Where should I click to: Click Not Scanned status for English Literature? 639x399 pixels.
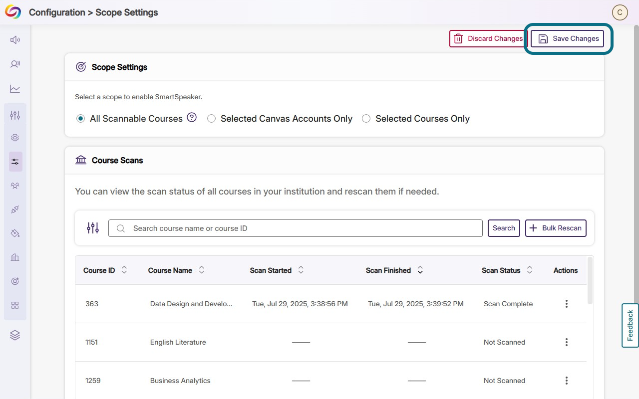coord(505,342)
